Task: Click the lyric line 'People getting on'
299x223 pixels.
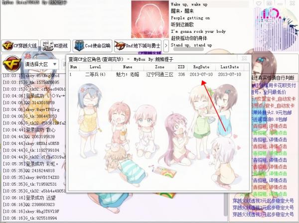Action: click(x=190, y=18)
